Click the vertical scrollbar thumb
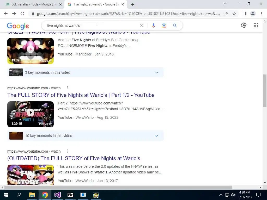267x200 pixels. [265, 90]
